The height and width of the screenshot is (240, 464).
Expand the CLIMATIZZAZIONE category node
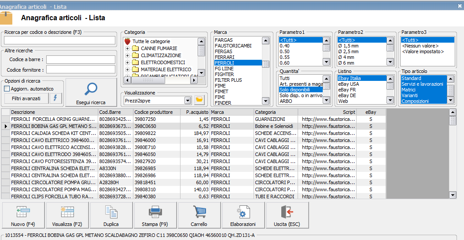coord(127,55)
